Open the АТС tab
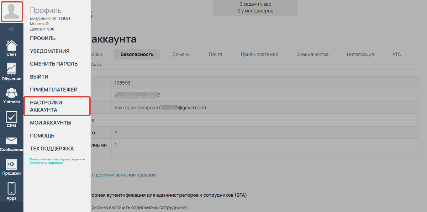 (x=397, y=54)
